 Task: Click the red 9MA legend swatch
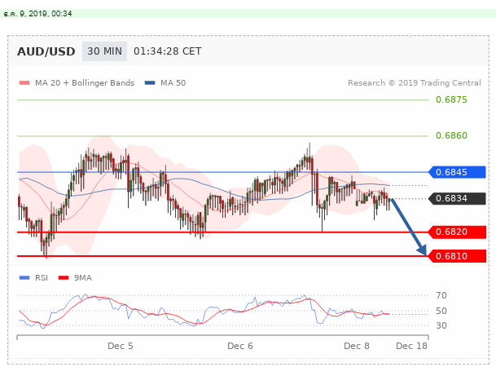click(x=64, y=278)
